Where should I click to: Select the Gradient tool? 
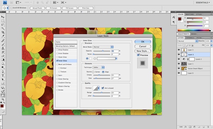click(3, 60)
